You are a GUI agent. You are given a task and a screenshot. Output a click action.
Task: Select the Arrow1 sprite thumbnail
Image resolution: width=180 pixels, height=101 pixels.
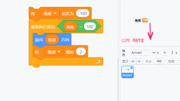click(x=128, y=72)
